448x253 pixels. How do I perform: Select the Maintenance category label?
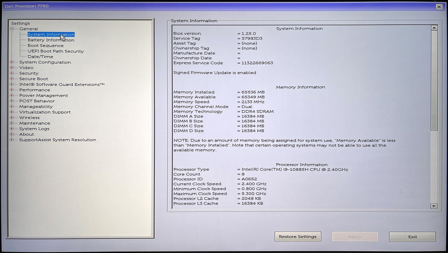coord(35,123)
